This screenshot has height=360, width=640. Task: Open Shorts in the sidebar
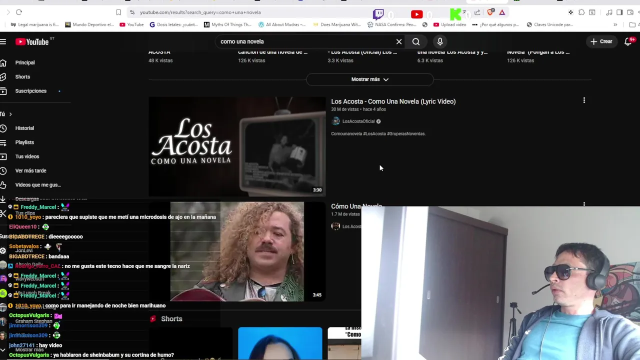[22, 76]
